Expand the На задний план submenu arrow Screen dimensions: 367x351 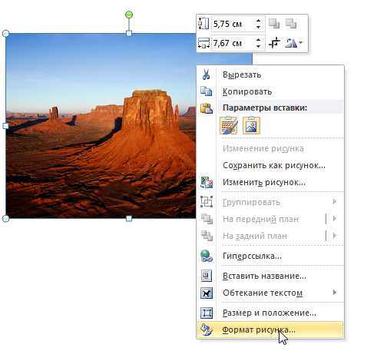tap(335, 235)
